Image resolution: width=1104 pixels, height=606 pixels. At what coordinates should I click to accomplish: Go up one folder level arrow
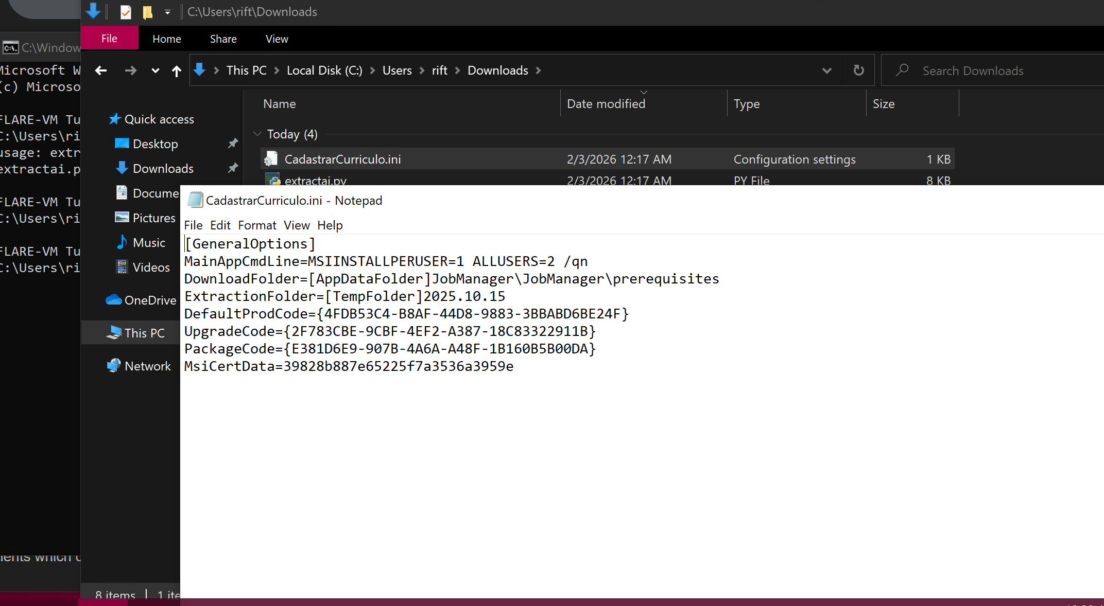coord(177,71)
